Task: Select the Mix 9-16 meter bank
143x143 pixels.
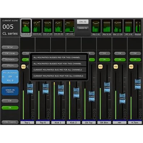Action: (x=107, y=27)
